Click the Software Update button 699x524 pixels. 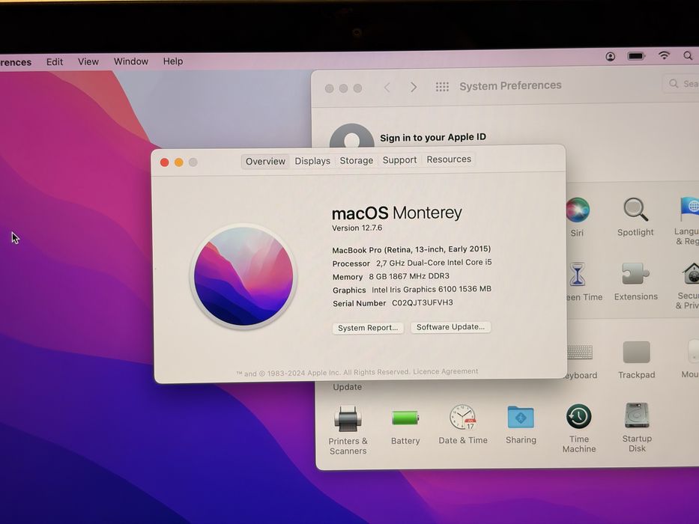tap(450, 327)
